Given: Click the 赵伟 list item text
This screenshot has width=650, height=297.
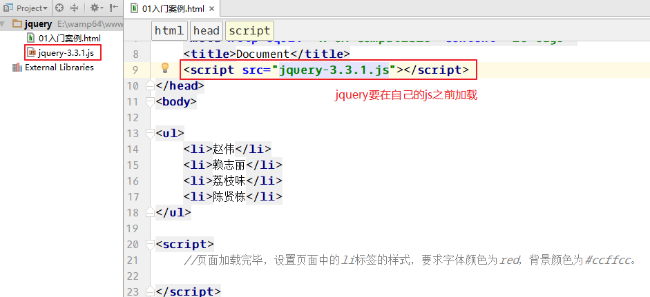Looking at the screenshot, I should coord(223,149).
